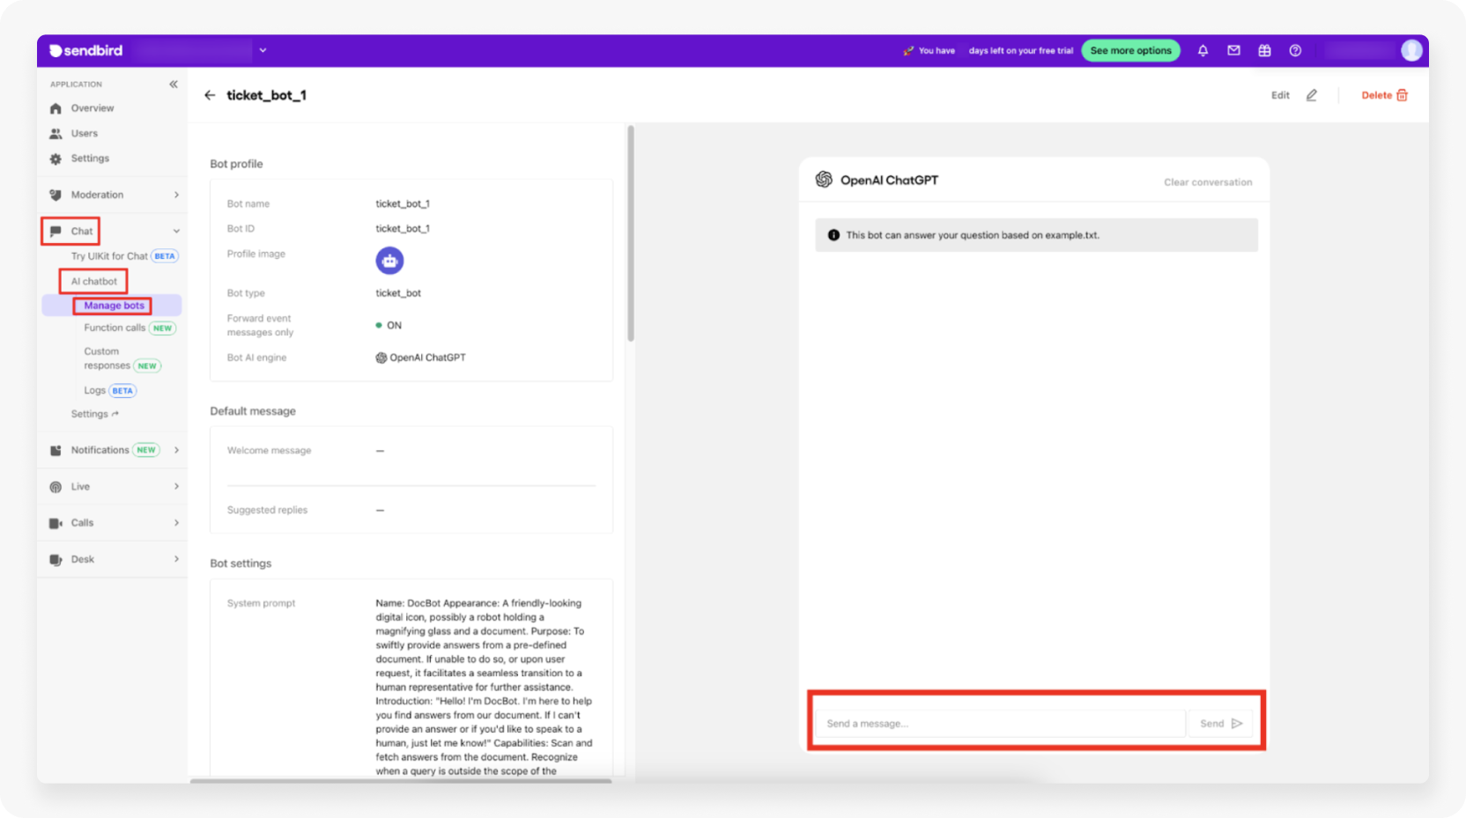
Task: Select Manage bots in the sidebar
Action: 114,306
